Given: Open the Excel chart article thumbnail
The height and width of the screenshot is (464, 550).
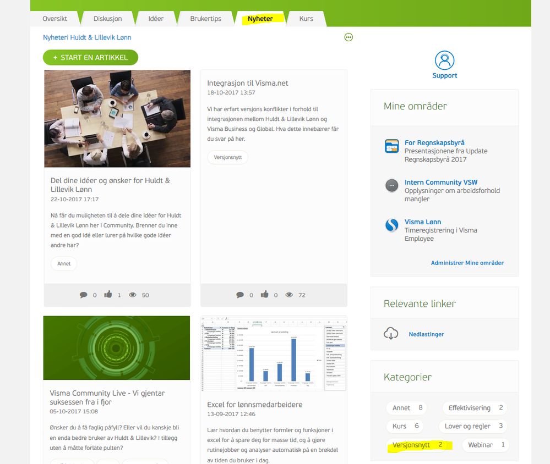Looking at the screenshot, I should pos(274,353).
